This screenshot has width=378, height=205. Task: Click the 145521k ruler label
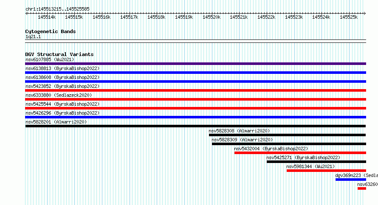[239, 17]
